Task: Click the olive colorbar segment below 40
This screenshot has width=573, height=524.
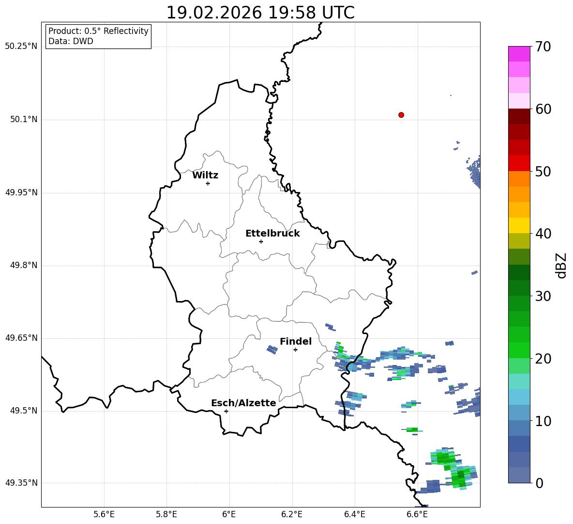Action: tap(519, 241)
